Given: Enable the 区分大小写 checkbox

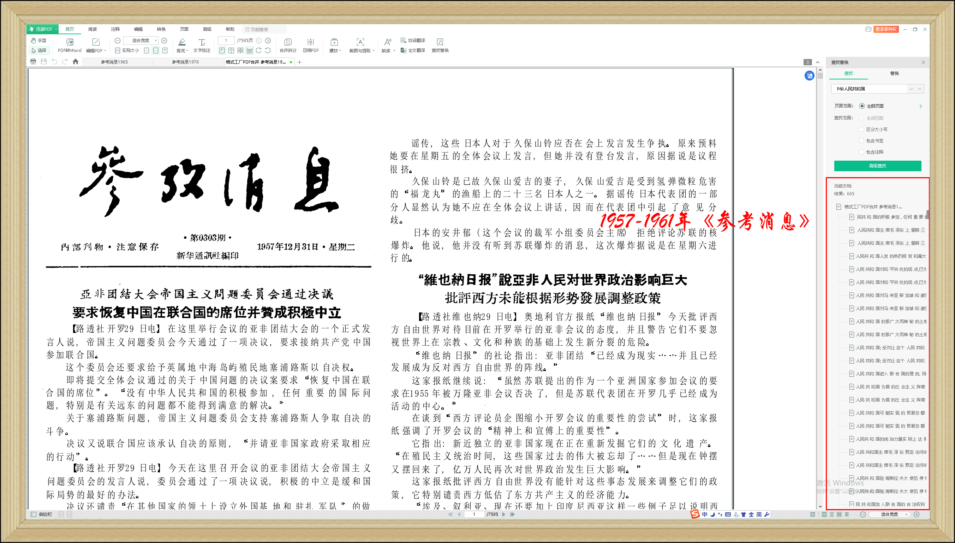Looking at the screenshot, I should (861, 129).
